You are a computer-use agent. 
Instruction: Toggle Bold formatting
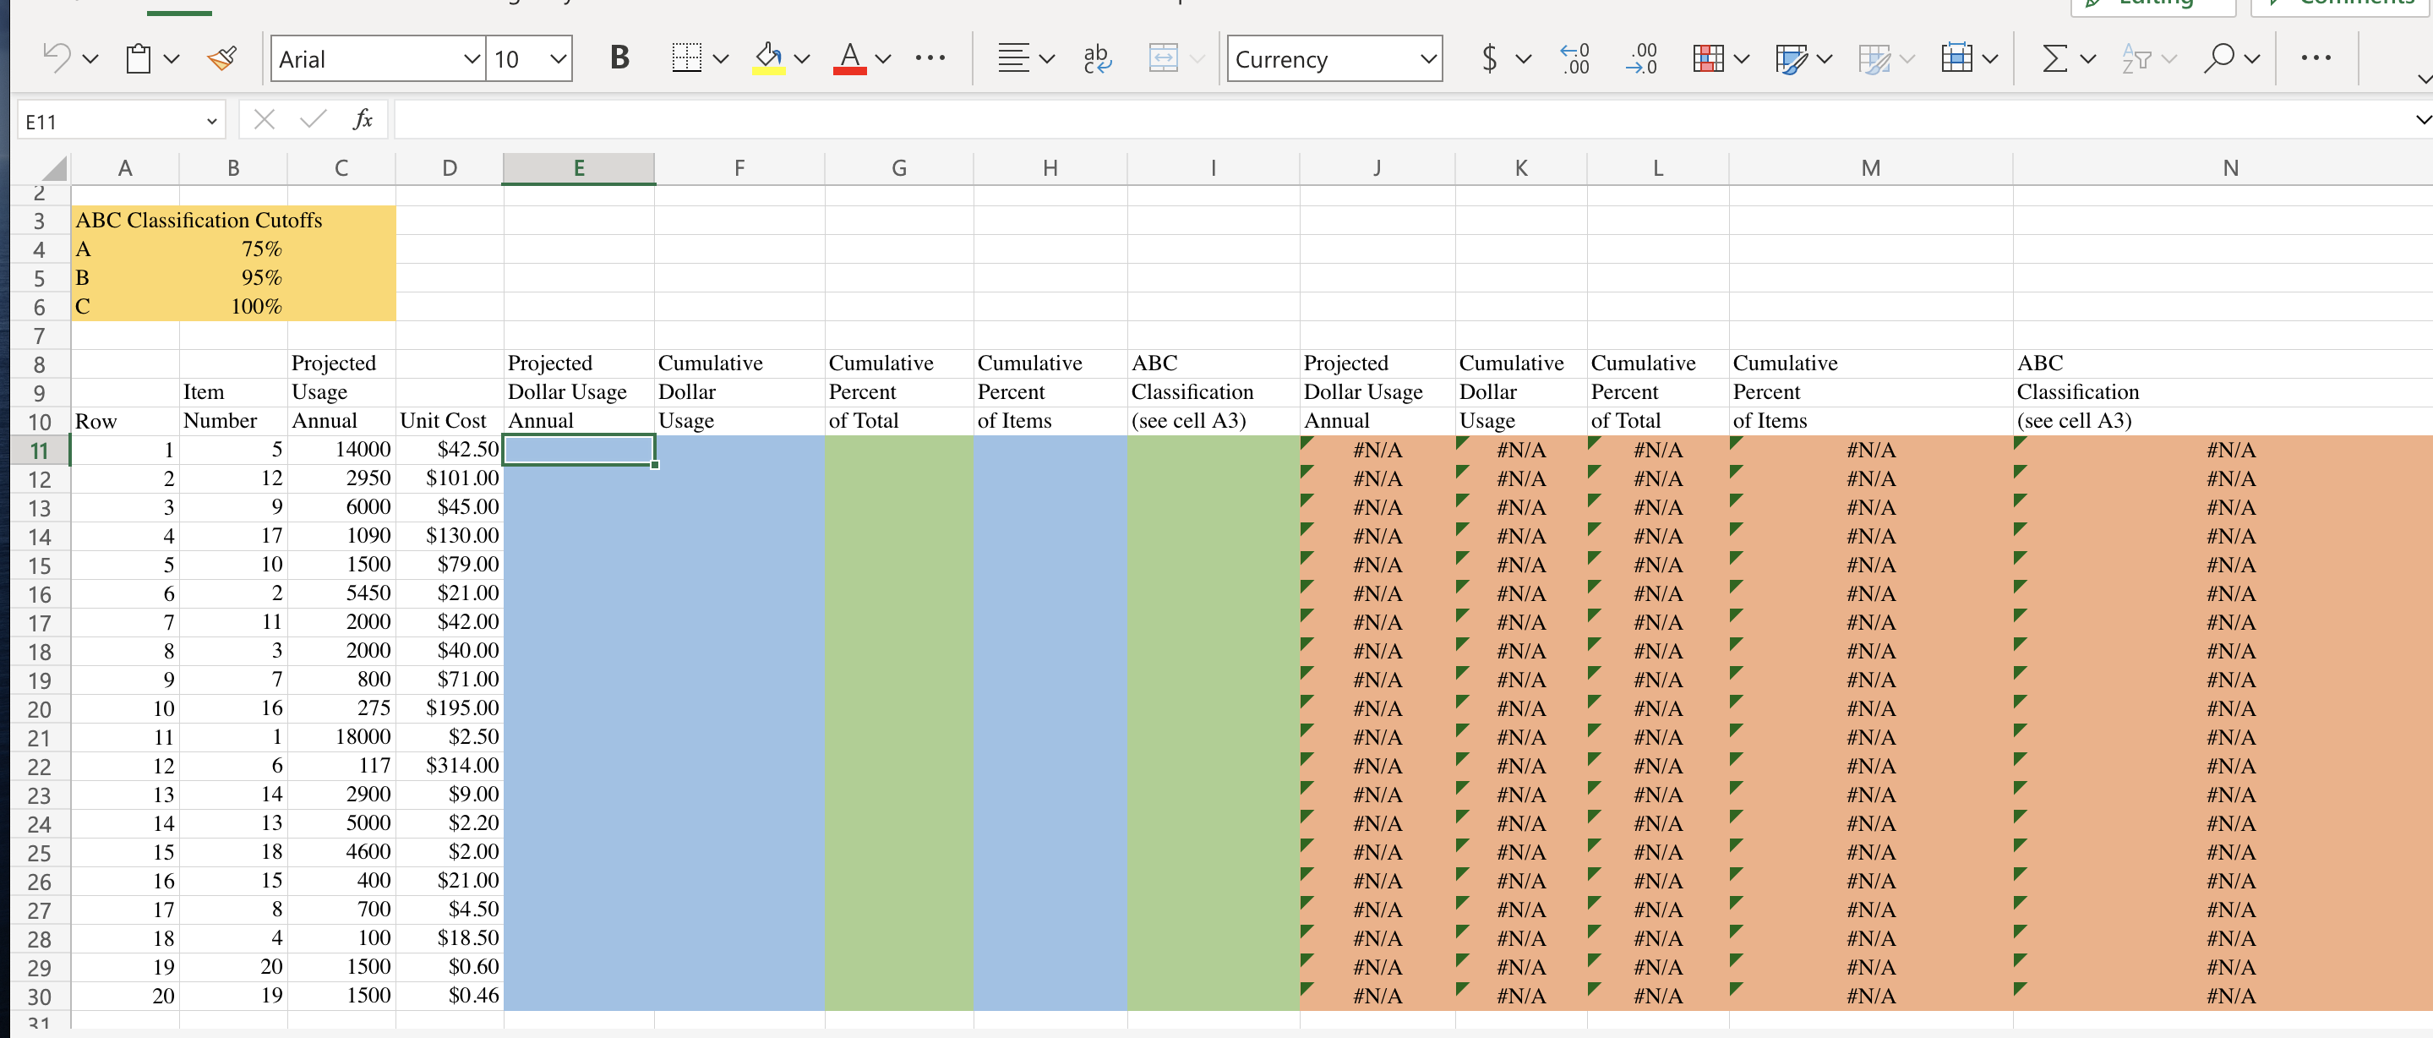point(619,57)
